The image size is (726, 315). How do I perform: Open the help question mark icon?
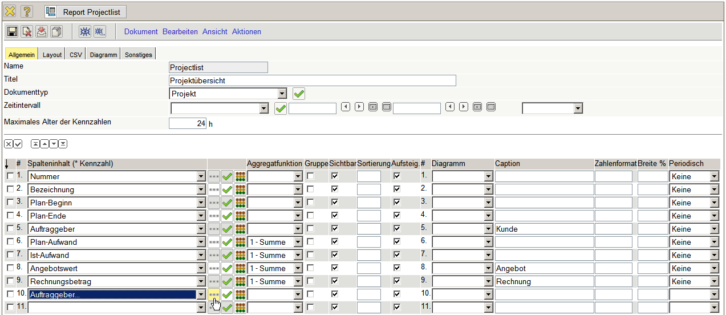[27, 11]
